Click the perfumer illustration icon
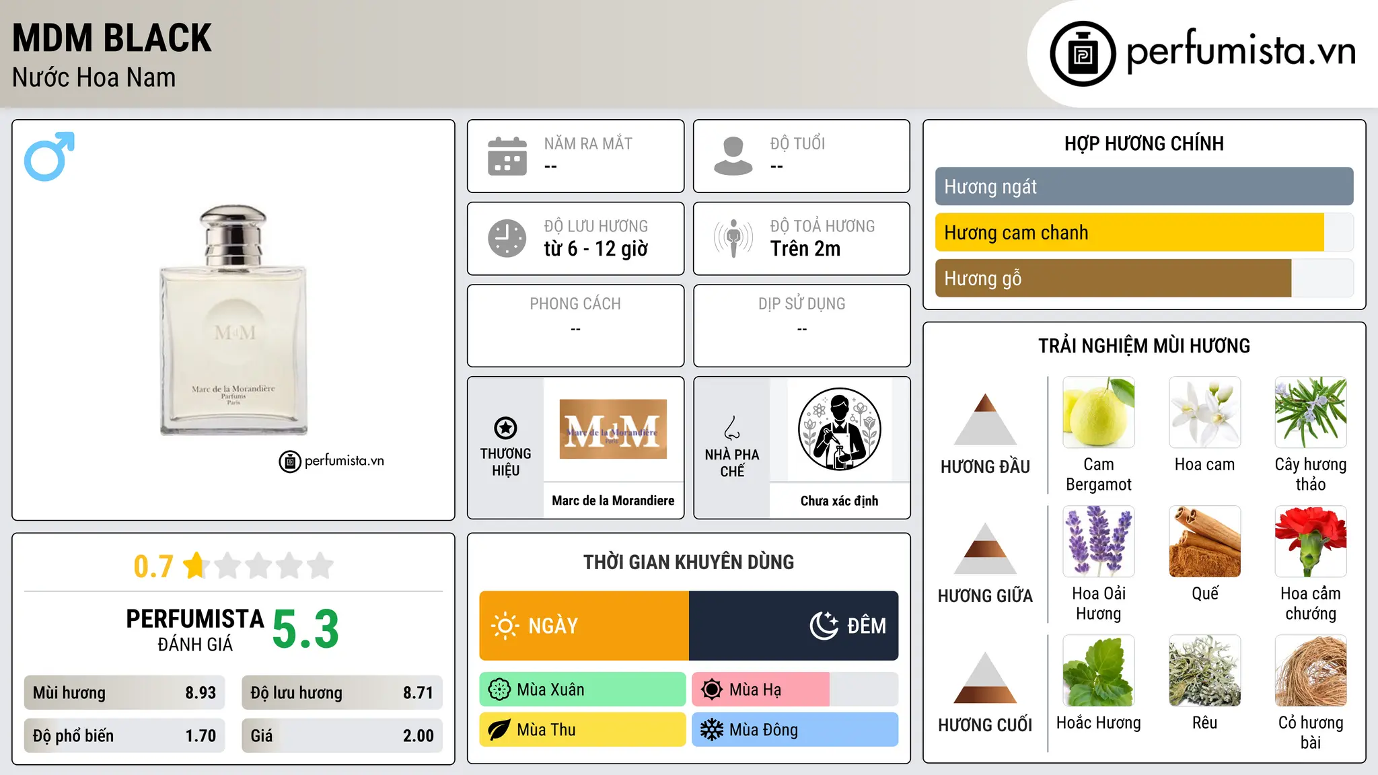This screenshot has height=775, width=1378. 839,429
